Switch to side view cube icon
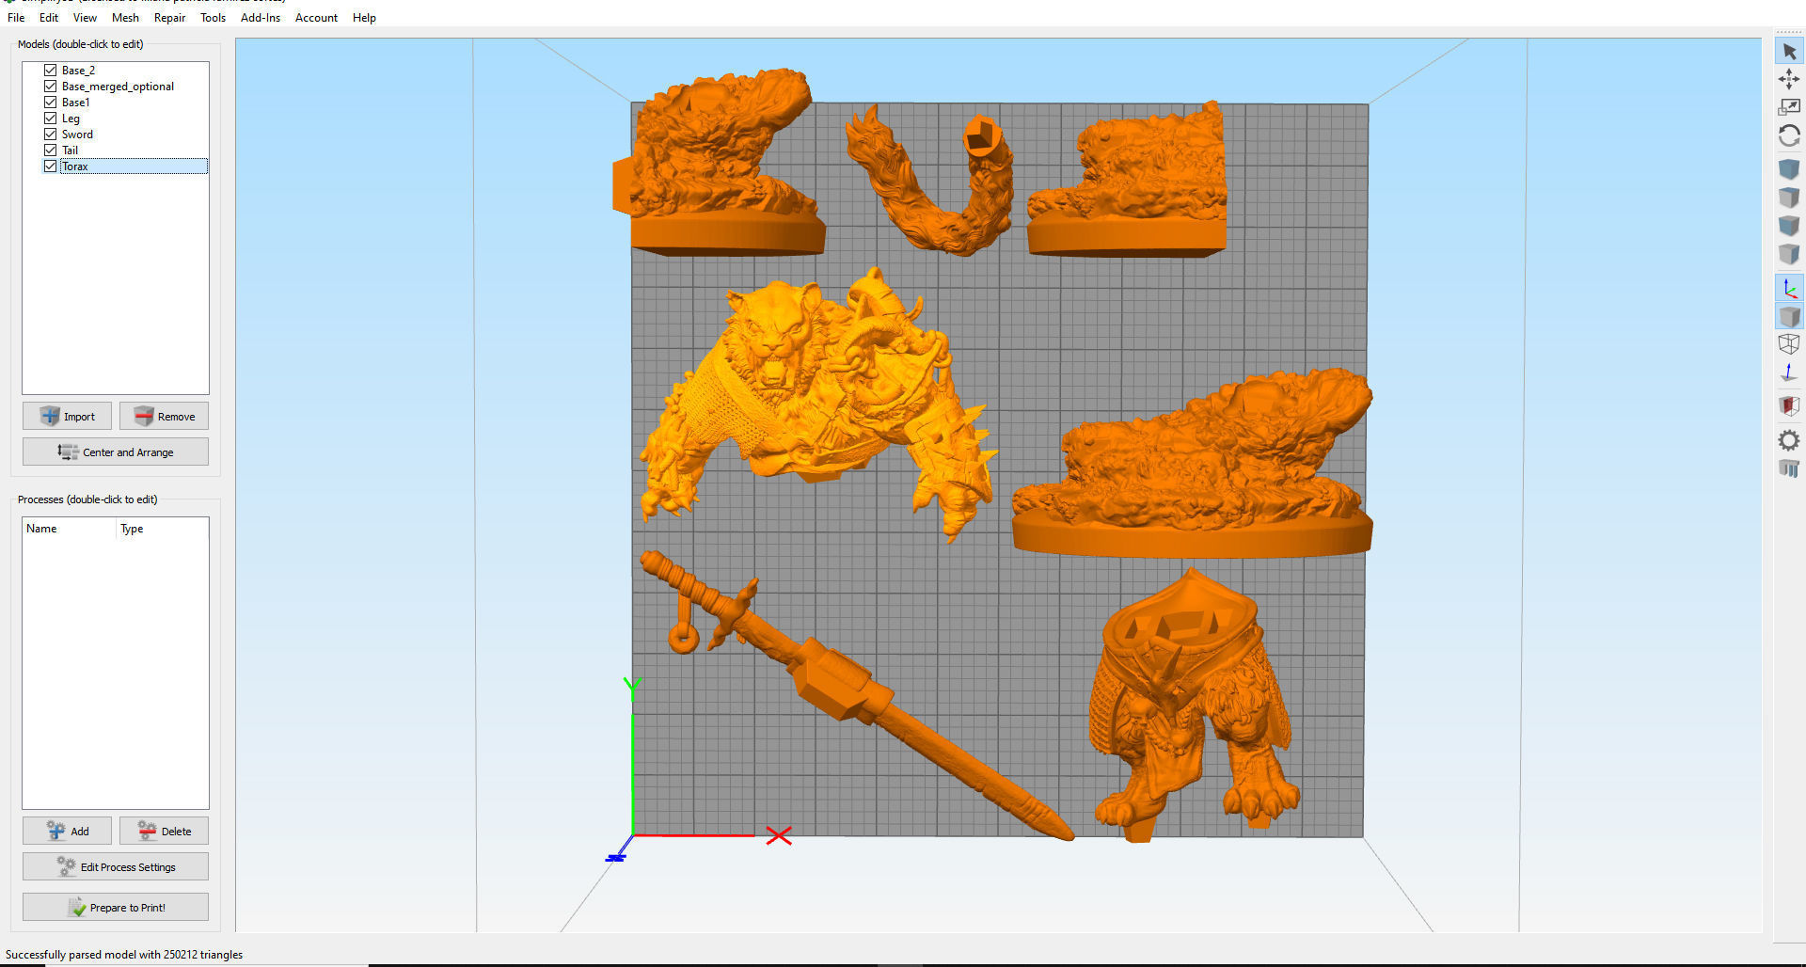 coord(1789,254)
